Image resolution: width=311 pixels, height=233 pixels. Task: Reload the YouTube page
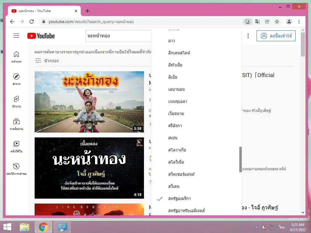[32, 22]
